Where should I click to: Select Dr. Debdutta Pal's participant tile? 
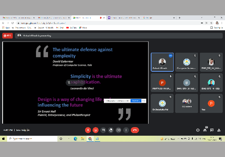click(x=162, y=103)
